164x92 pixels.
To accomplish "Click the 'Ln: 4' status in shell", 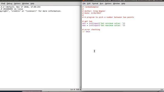I will [x=73, y=89].
